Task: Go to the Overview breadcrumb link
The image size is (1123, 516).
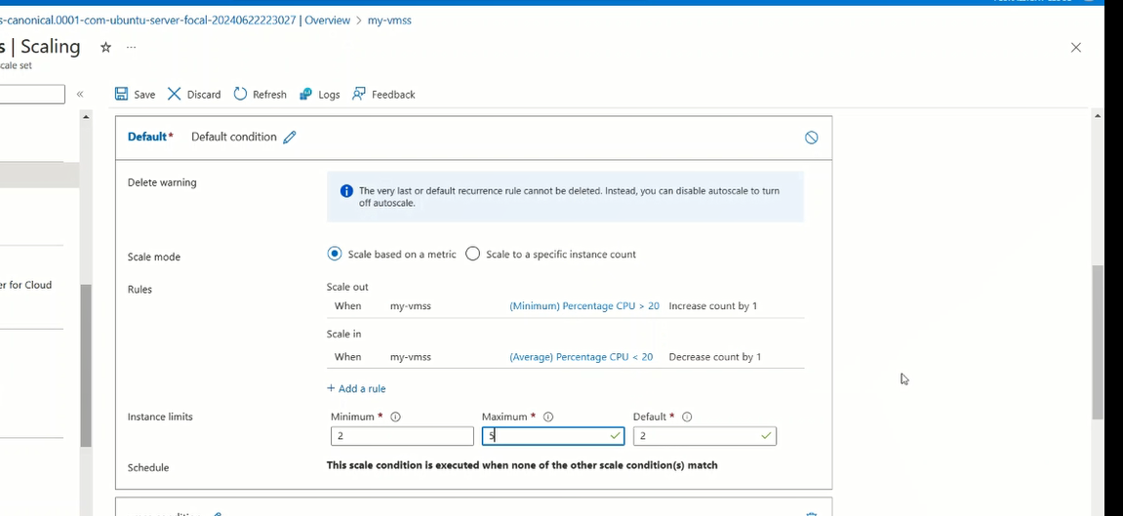Action: 327,20
